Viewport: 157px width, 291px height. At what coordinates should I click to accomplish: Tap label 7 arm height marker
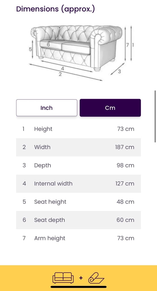click(x=127, y=45)
